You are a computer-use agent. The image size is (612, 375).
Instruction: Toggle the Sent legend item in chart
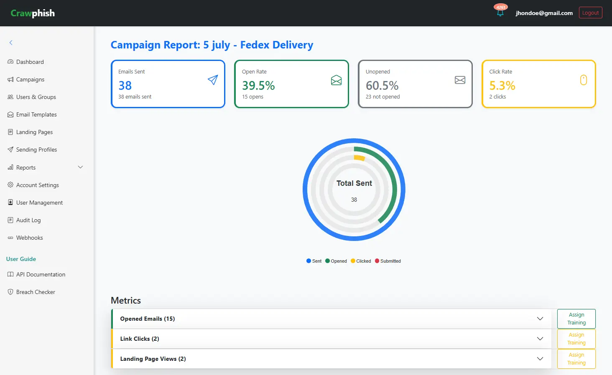[x=314, y=261]
